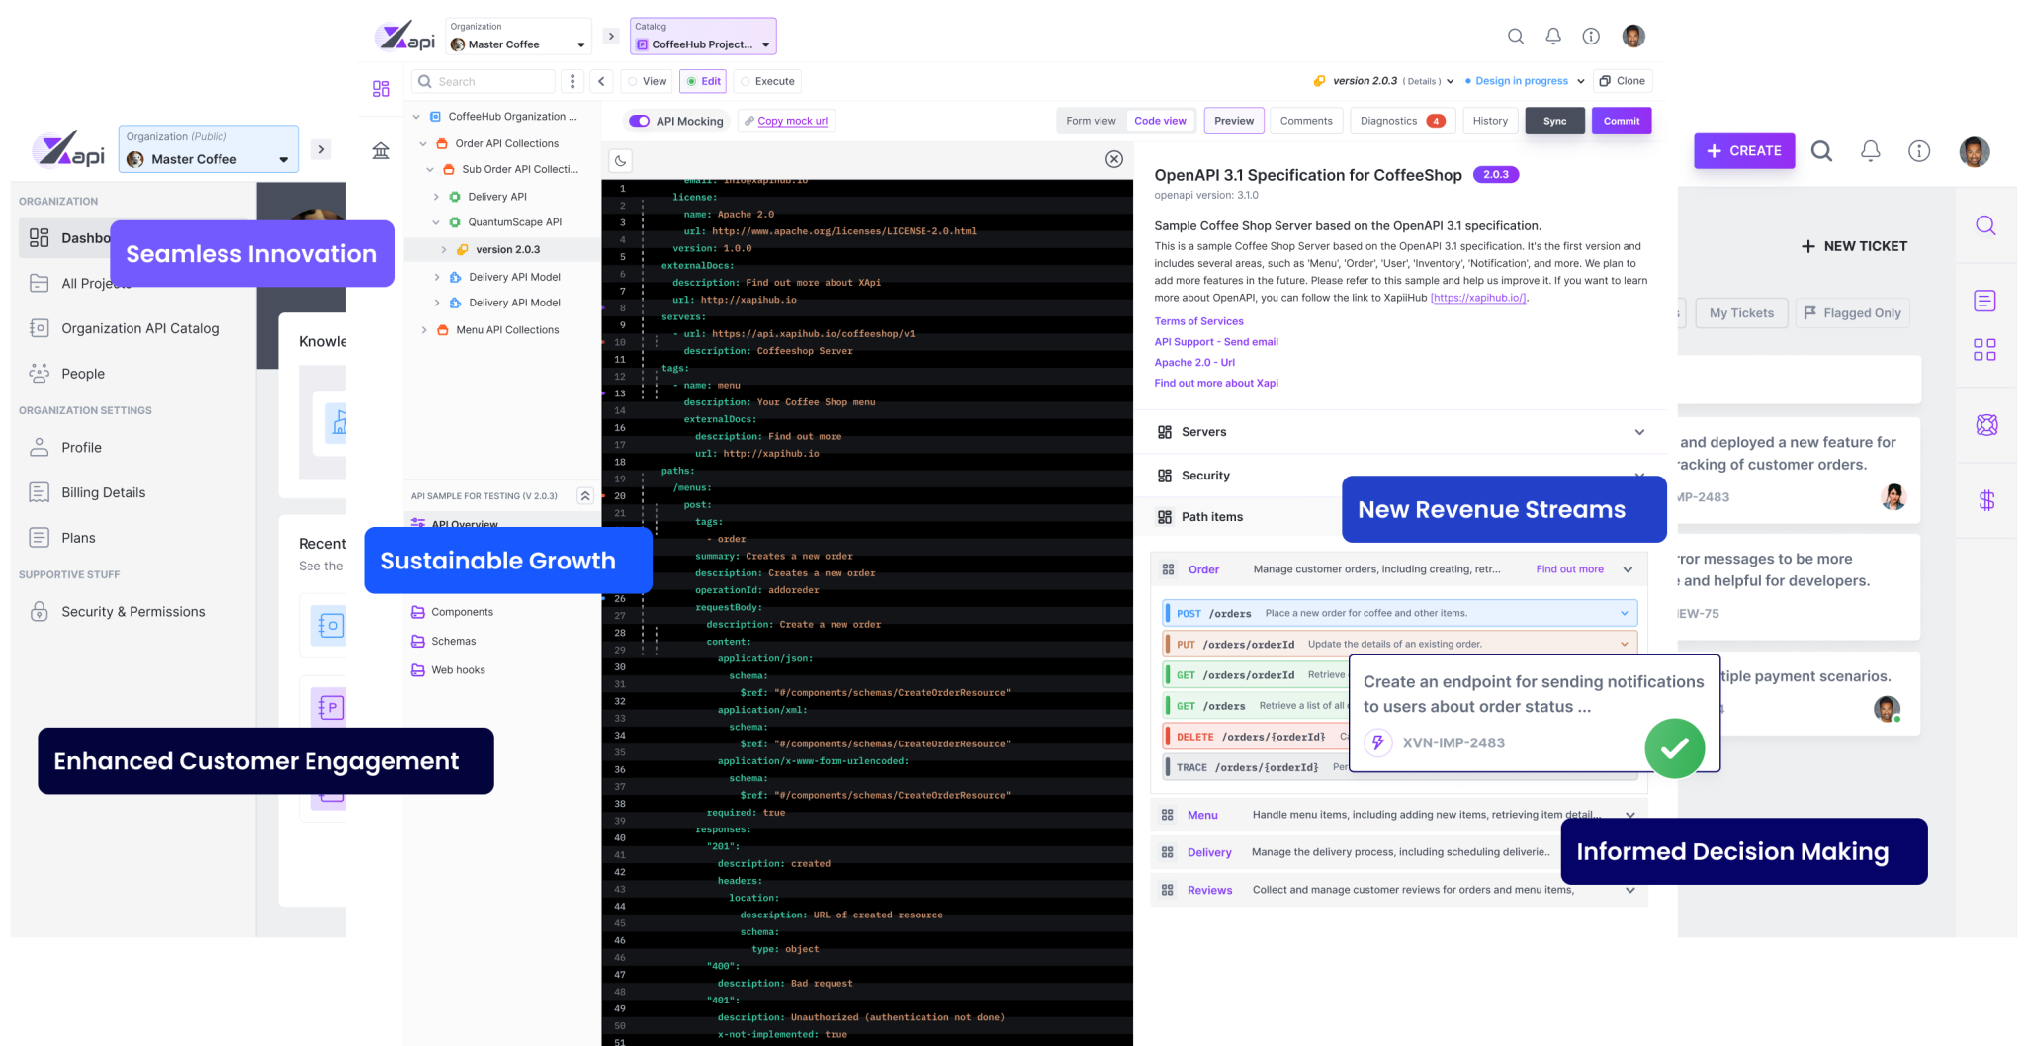2025x1046 pixels.
Task: Click the double-chevron collapse icon for API sample
Action: point(585,496)
